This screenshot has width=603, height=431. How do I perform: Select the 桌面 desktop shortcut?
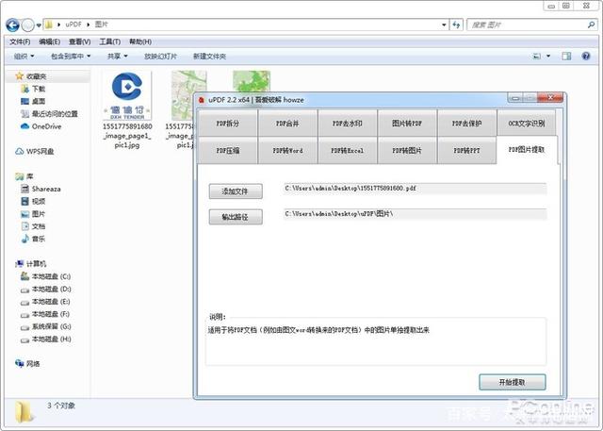click(x=39, y=101)
